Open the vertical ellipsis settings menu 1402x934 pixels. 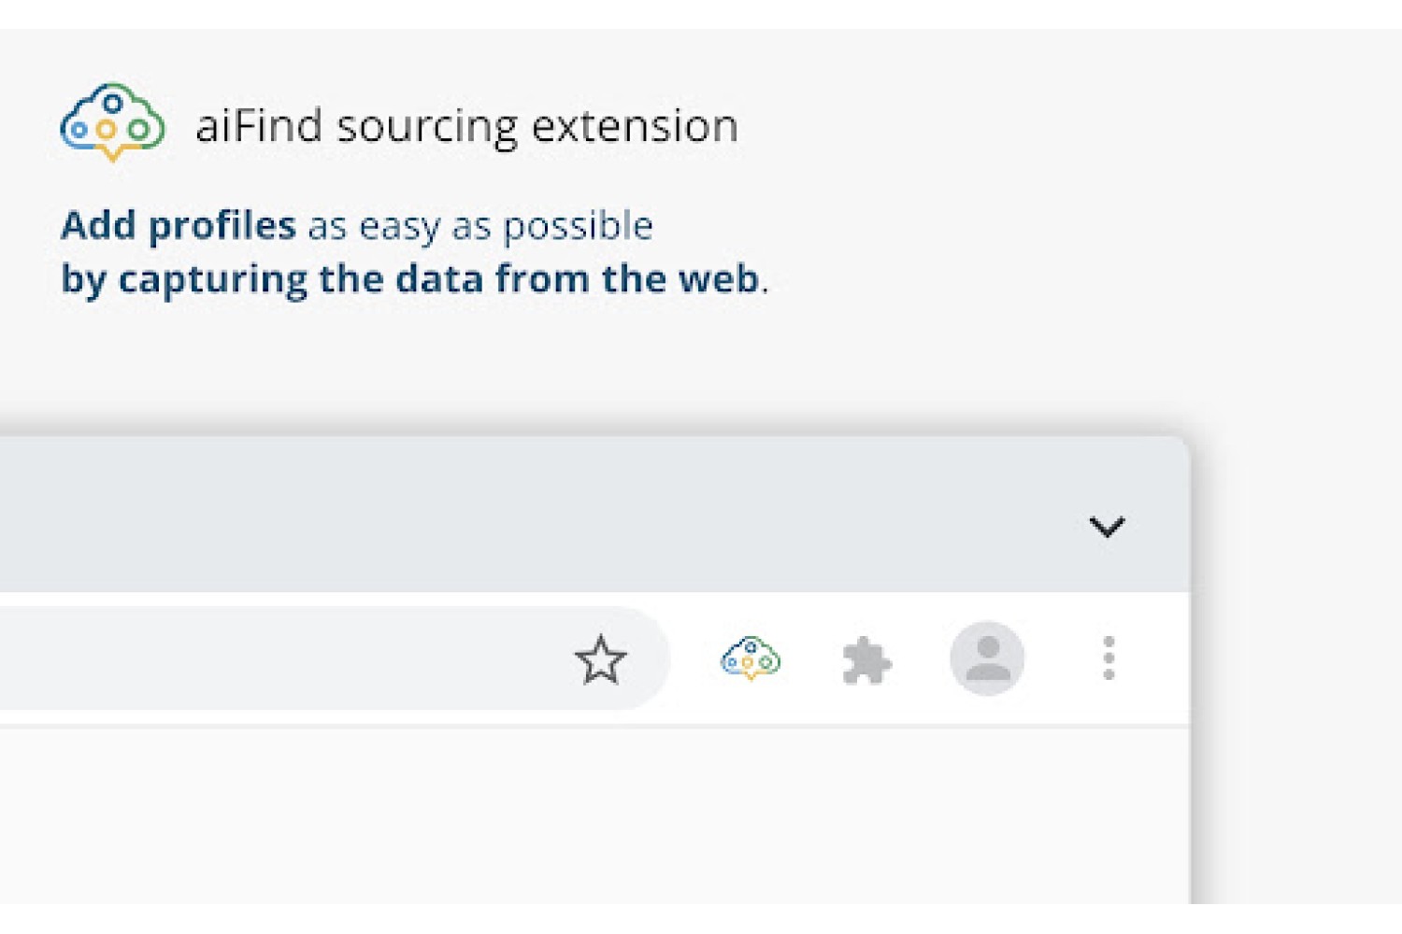[1109, 658]
